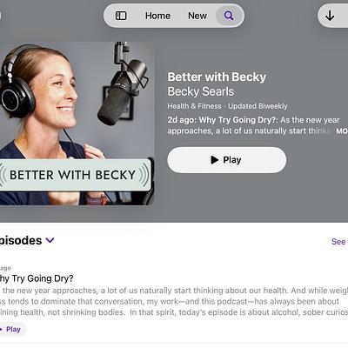Open the Why Try Going Dry? episode title
This screenshot has width=348, height=348.
[x=37, y=278]
